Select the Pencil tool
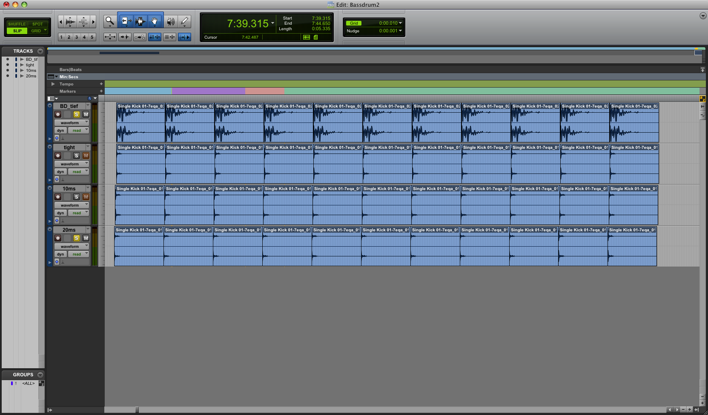This screenshot has width=708, height=415. coord(184,21)
